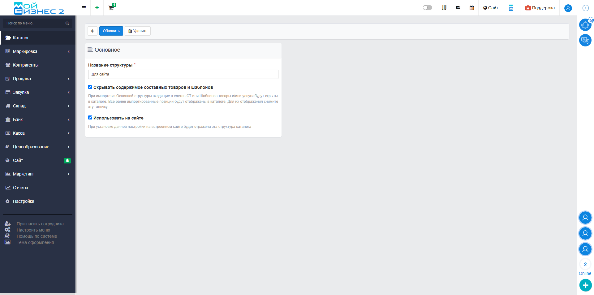
Task: Click the green plus add icon
Action: (x=97, y=8)
